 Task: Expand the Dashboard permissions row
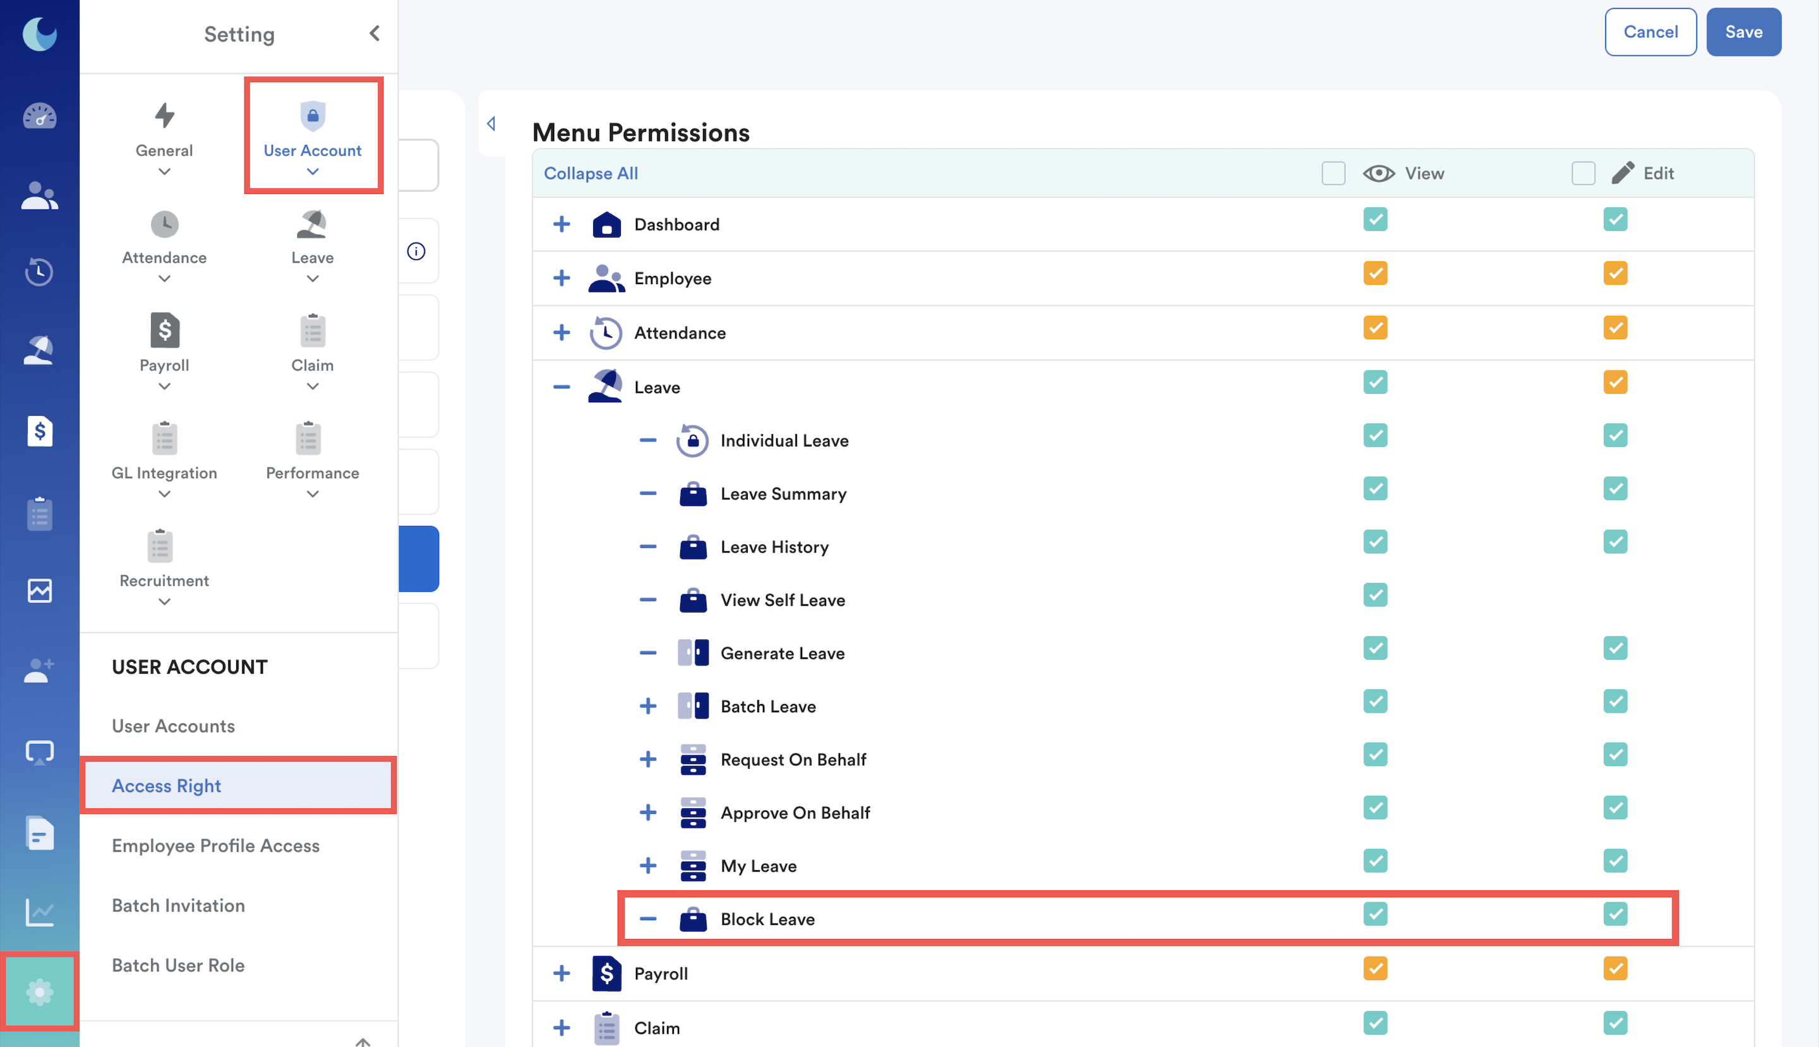561,224
